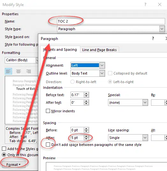Decrease Spacing After value with down arrow
This screenshot has height=171, width=167.
click(x=86, y=139)
